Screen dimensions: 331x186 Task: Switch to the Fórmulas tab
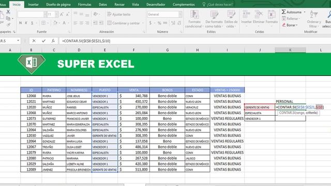[84, 5]
